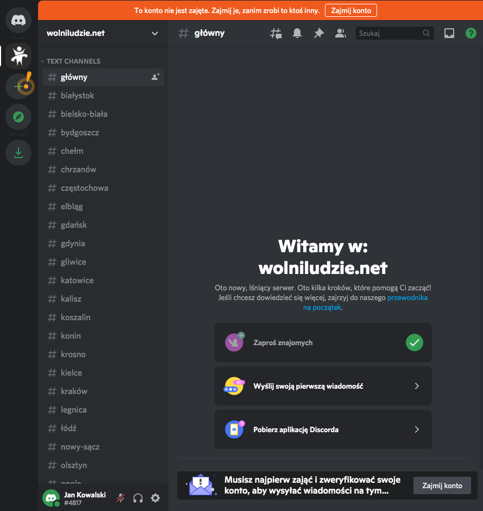Viewport: 483px width, 511px height.
Task: Click the Szukaj search field
Action: (x=395, y=33)
